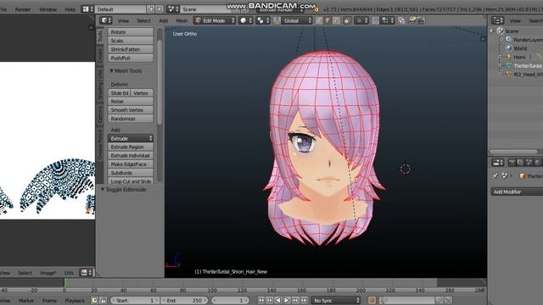
Task: Open the screen layout chooser icon
Action: [x=87, y=9]
